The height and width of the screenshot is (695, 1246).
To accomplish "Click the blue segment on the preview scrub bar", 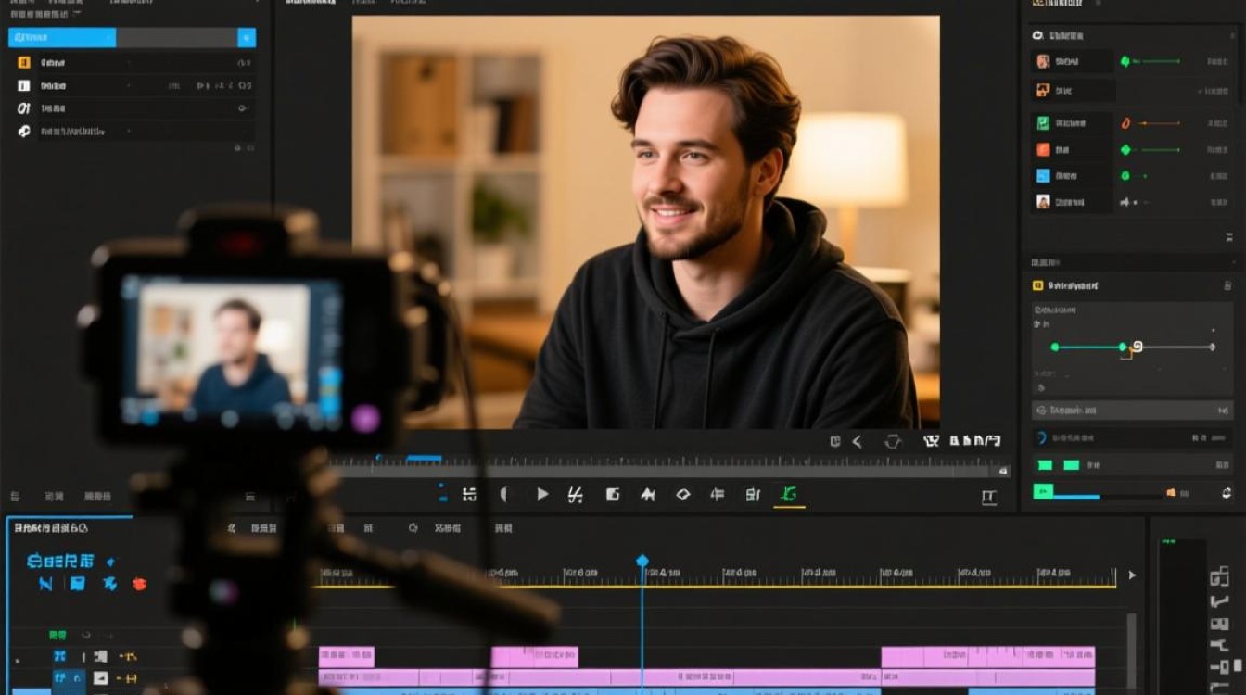I will (425, 459).
